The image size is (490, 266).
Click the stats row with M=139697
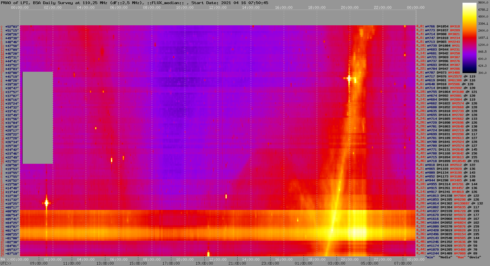[x=450, y=204]
